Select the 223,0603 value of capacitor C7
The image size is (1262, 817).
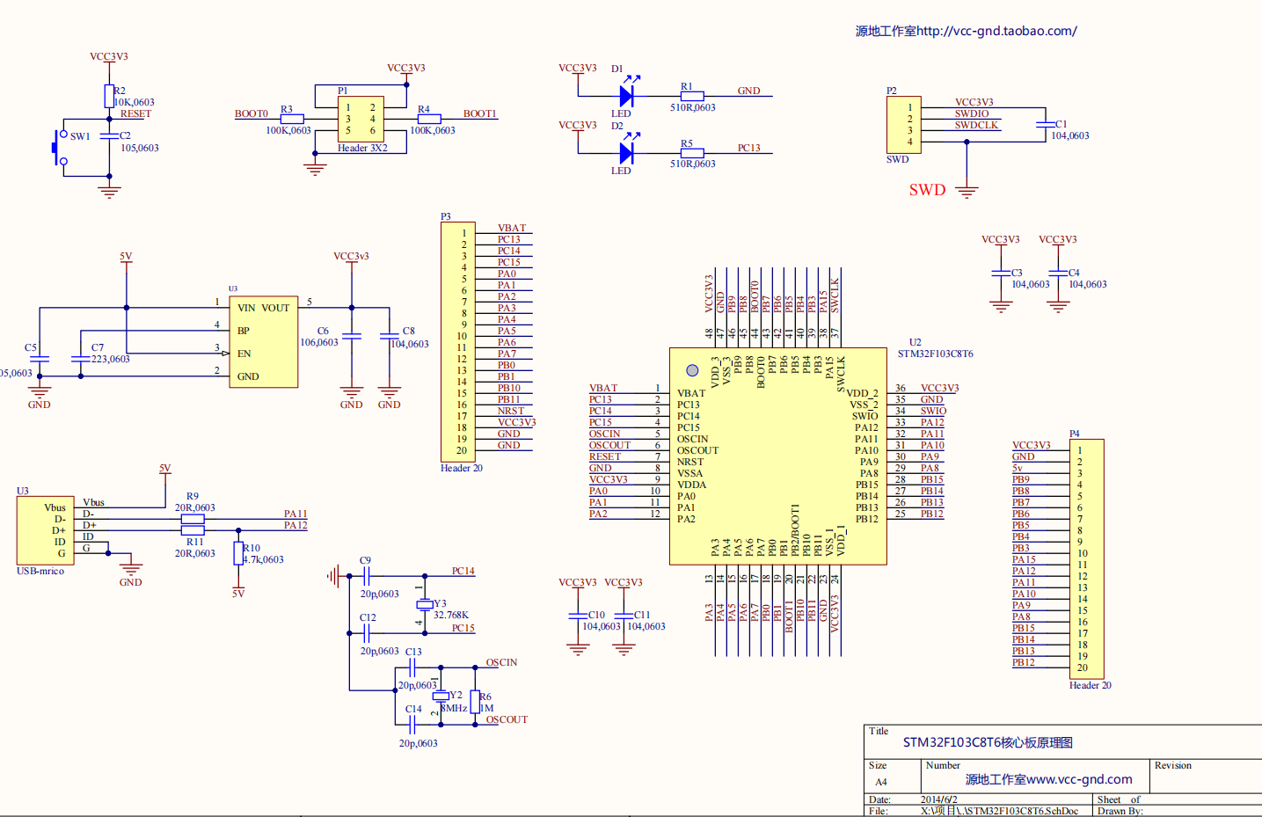111,359
